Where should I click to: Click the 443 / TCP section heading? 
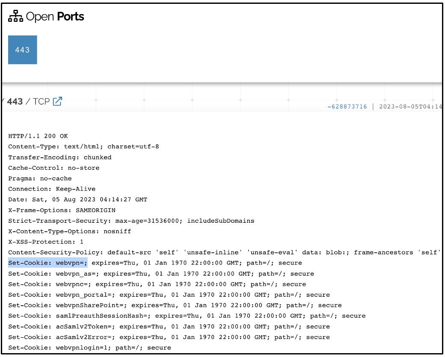pos(28,102)
